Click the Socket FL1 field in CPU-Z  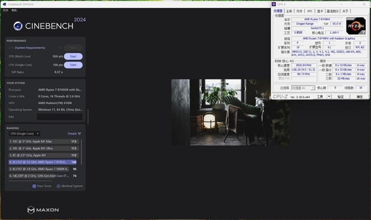317,28
